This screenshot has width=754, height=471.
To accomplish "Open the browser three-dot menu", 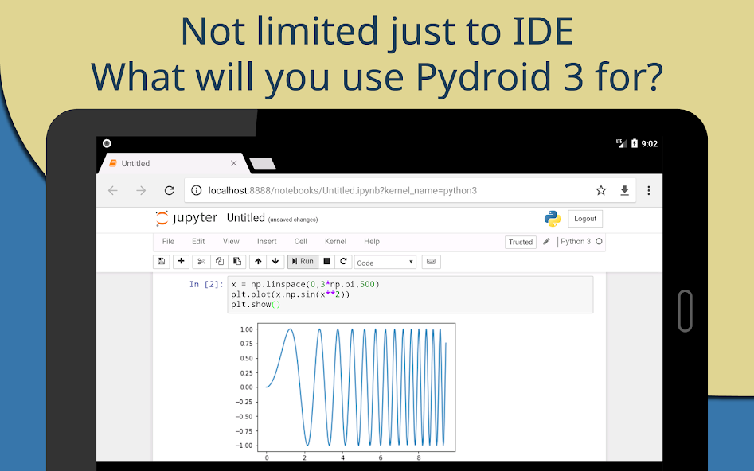I will pos(649,190).
